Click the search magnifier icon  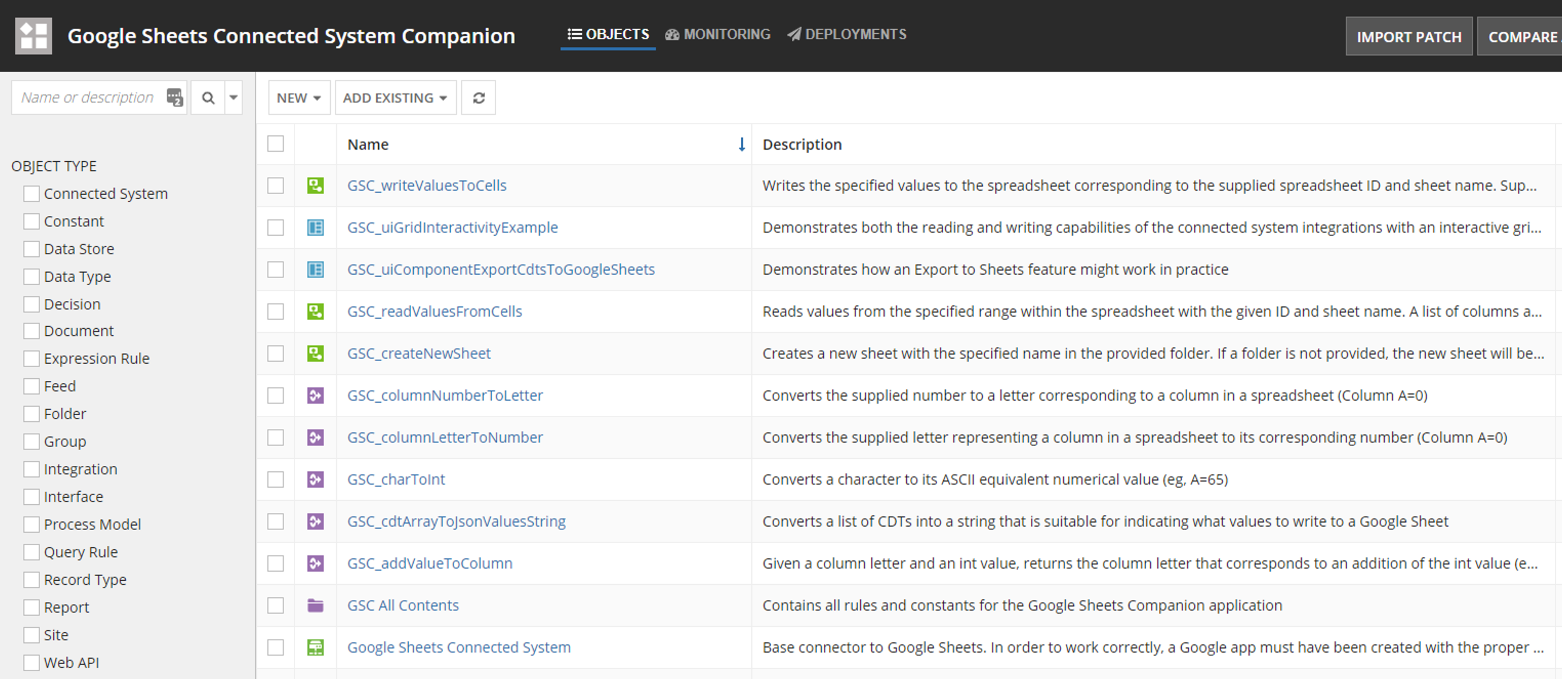pyautogui.click(x=208, y=98)
